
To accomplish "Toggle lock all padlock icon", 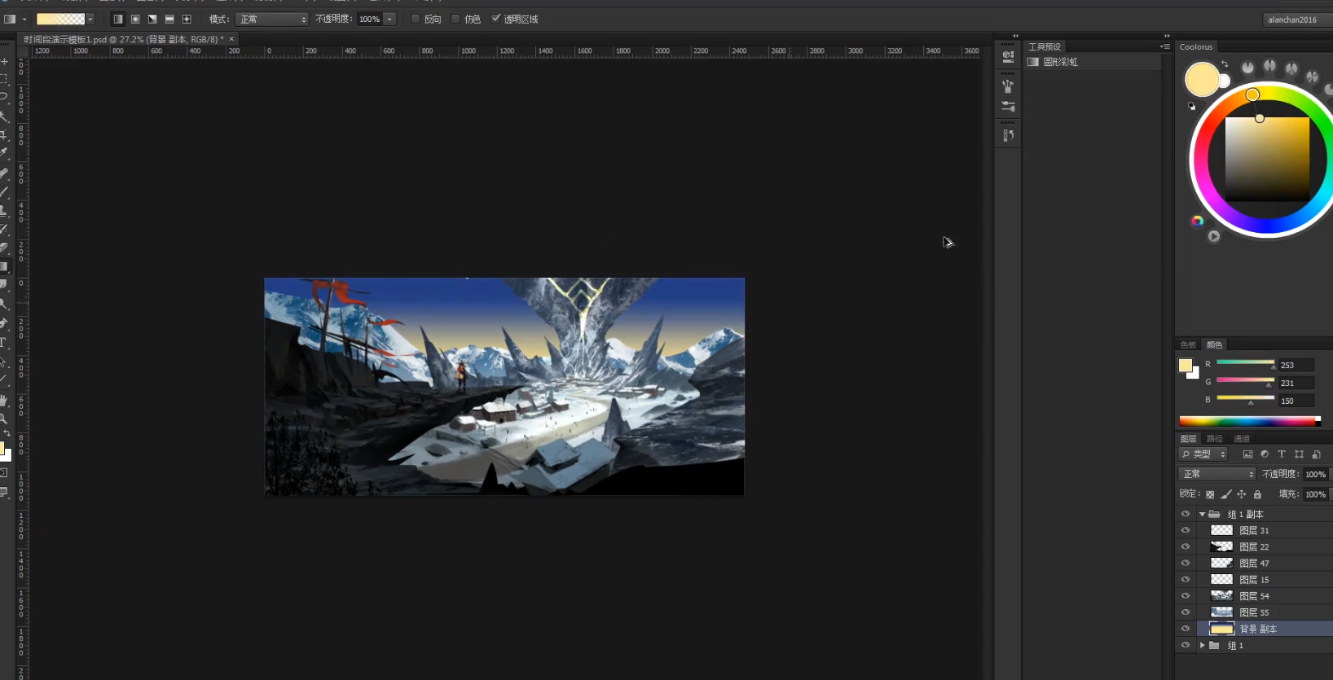I will [1257, 494].
